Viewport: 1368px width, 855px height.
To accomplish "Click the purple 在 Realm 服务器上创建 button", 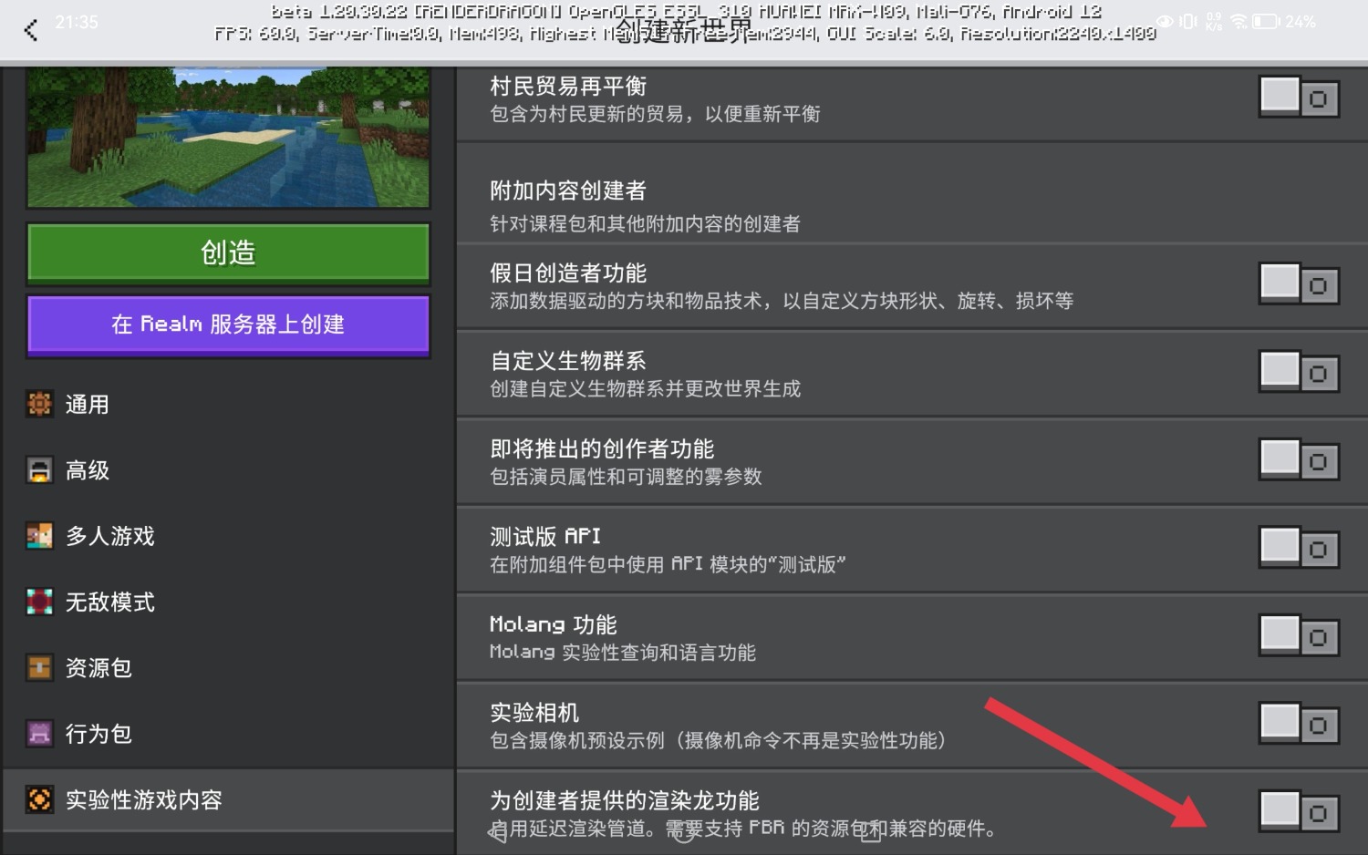I will 228,324.
